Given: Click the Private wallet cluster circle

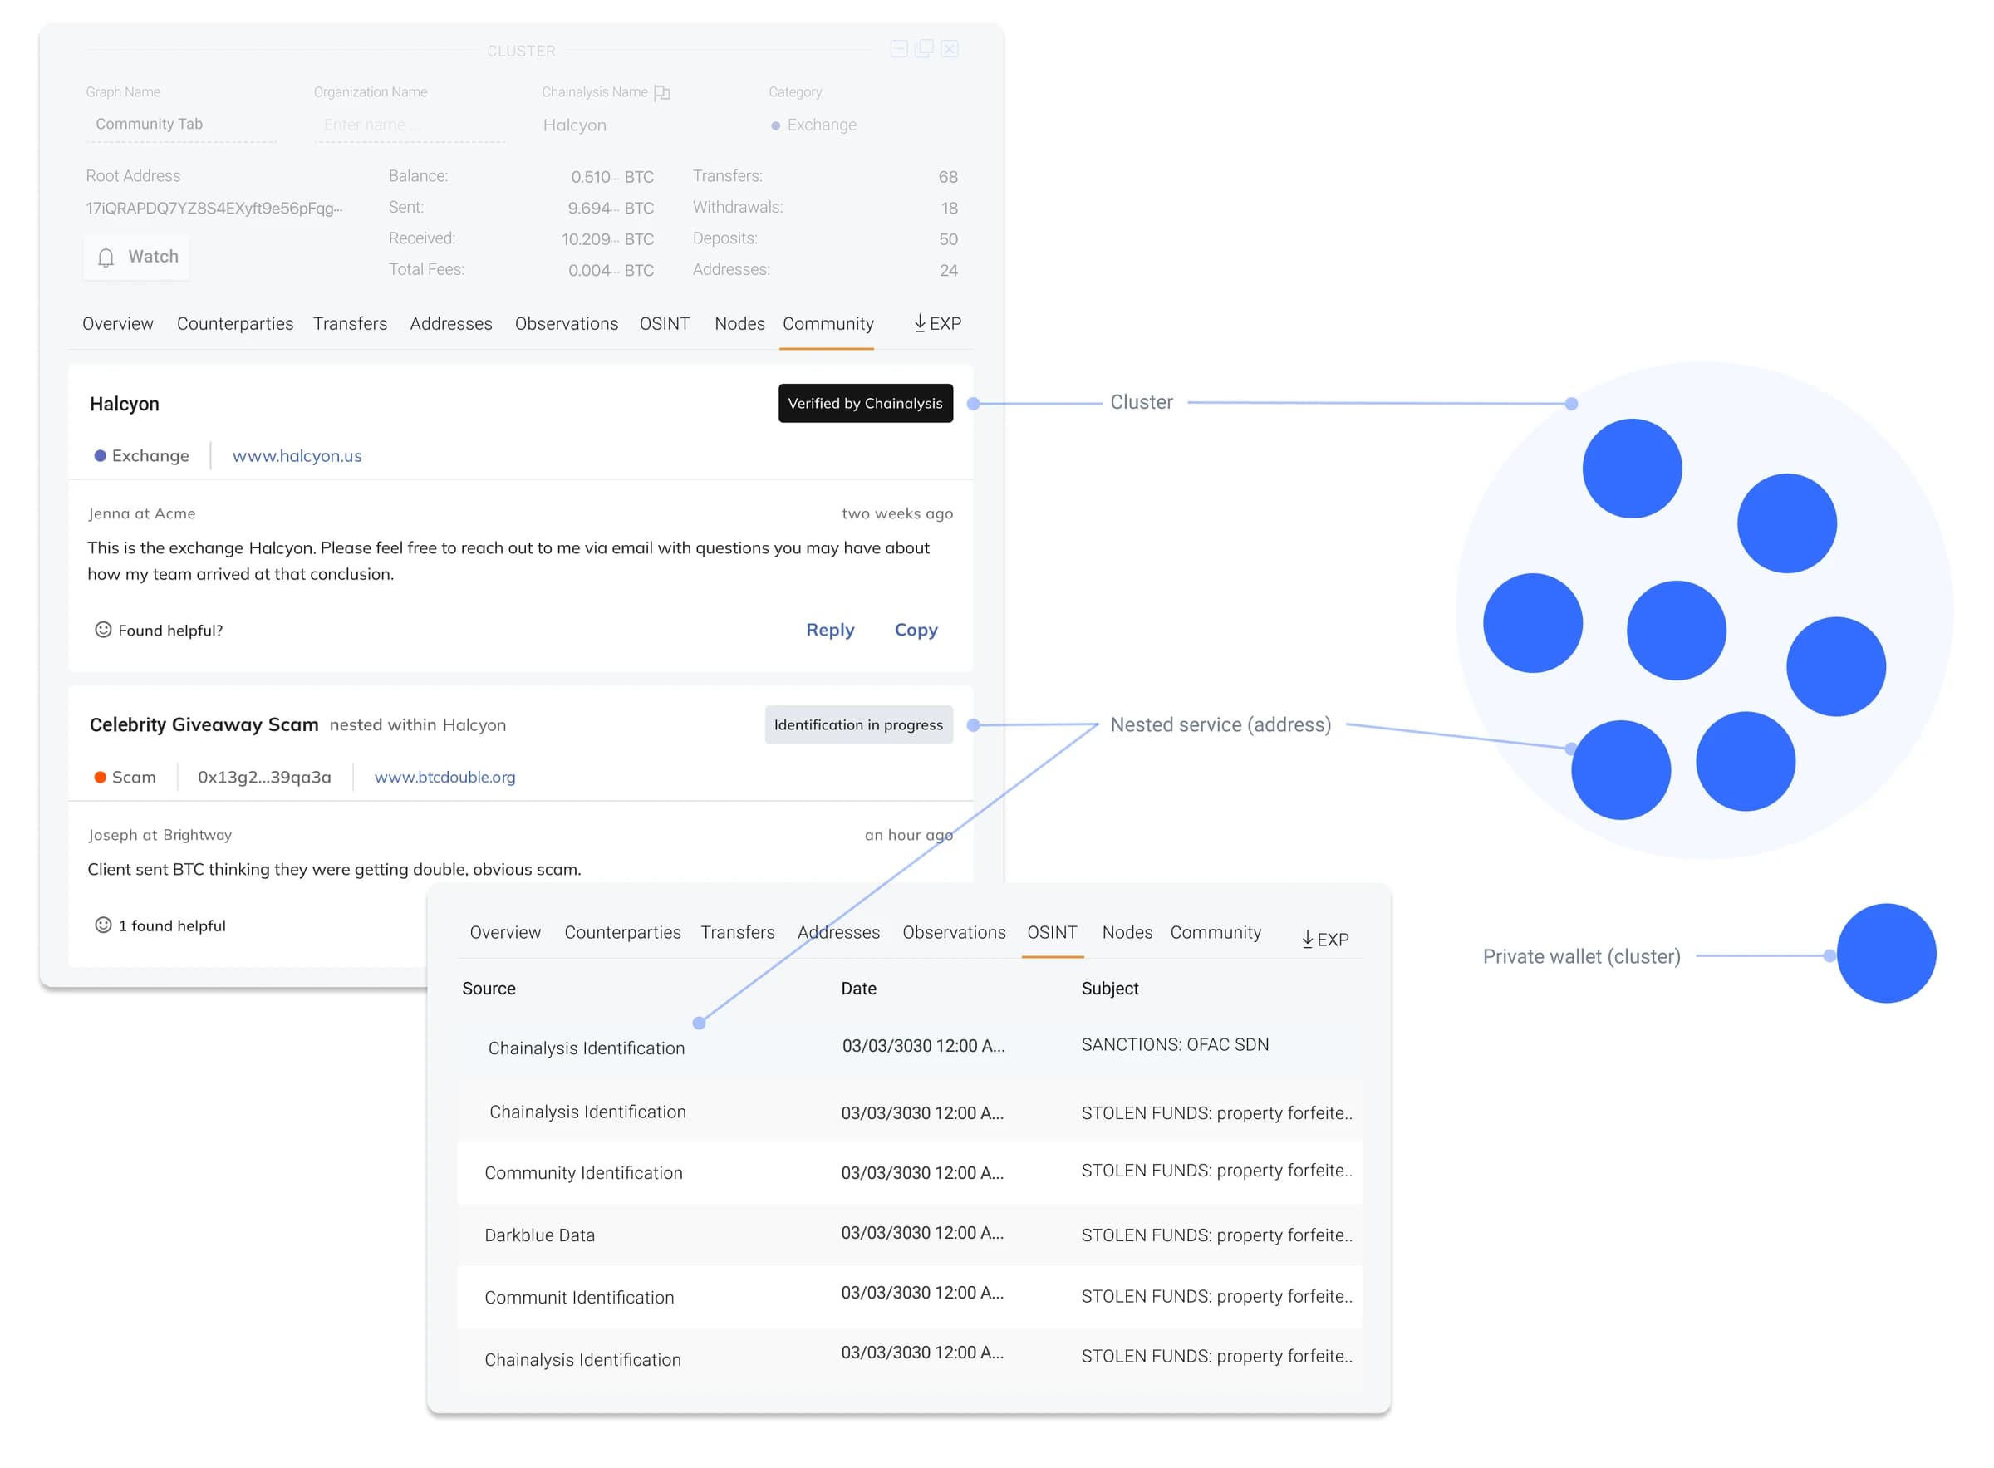Looking at the screenshot, I should coord(1887,954).
